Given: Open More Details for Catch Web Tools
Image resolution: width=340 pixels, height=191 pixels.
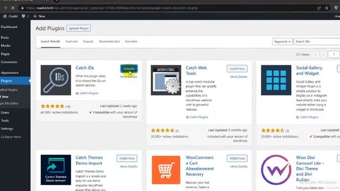Looking at the screenshot, I should pos(239,76).
